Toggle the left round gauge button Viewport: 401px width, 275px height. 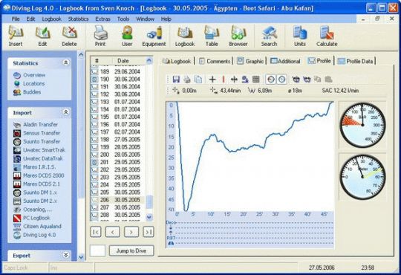point(270,80)
